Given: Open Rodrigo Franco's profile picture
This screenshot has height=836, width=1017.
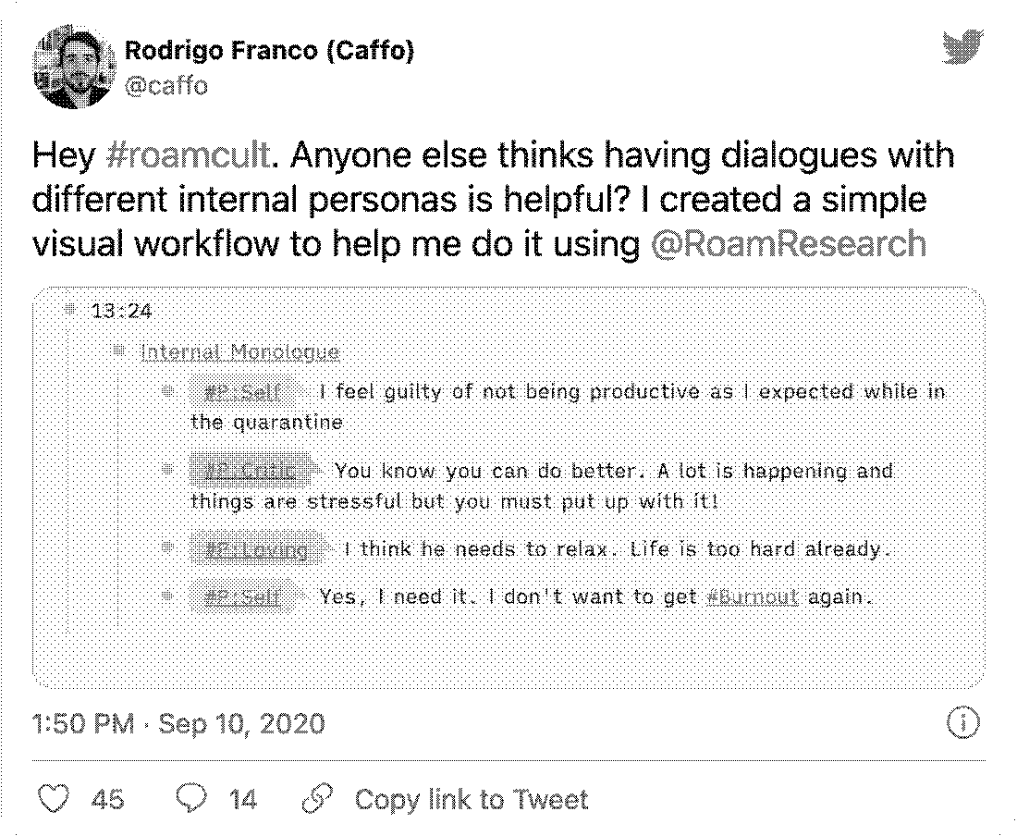Looking at the screenshot, I should pyautogui.click(x=73, y=67).
